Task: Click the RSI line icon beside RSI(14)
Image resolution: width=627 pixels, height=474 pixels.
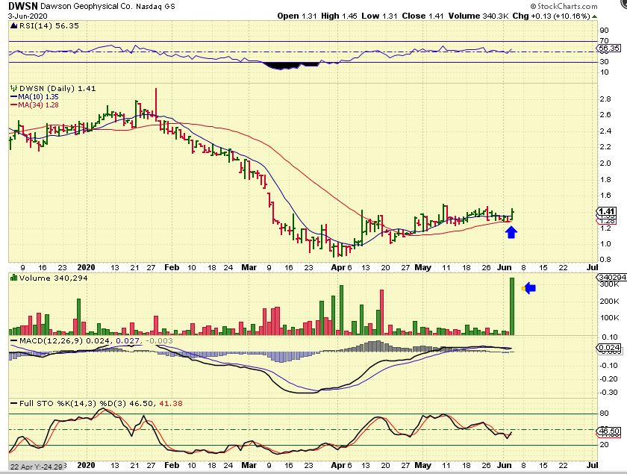Action: click(x=14, y=26)
